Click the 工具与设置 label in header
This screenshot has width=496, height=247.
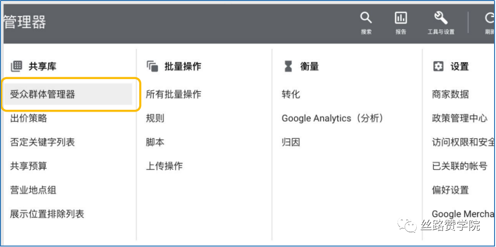click(x=441, y=32)
